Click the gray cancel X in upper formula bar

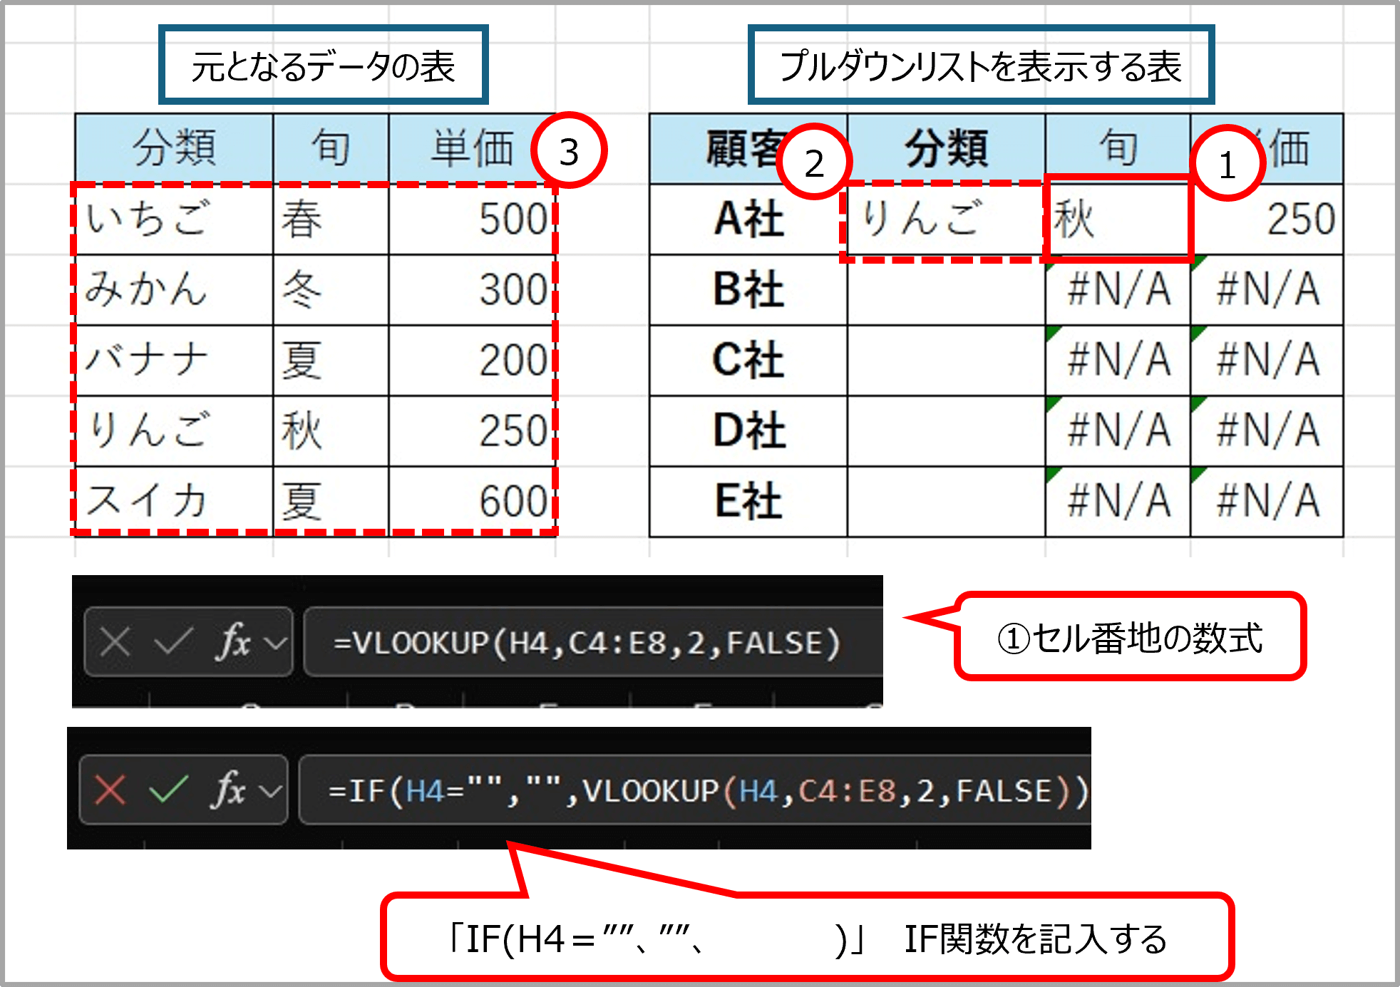click(115, 642)
